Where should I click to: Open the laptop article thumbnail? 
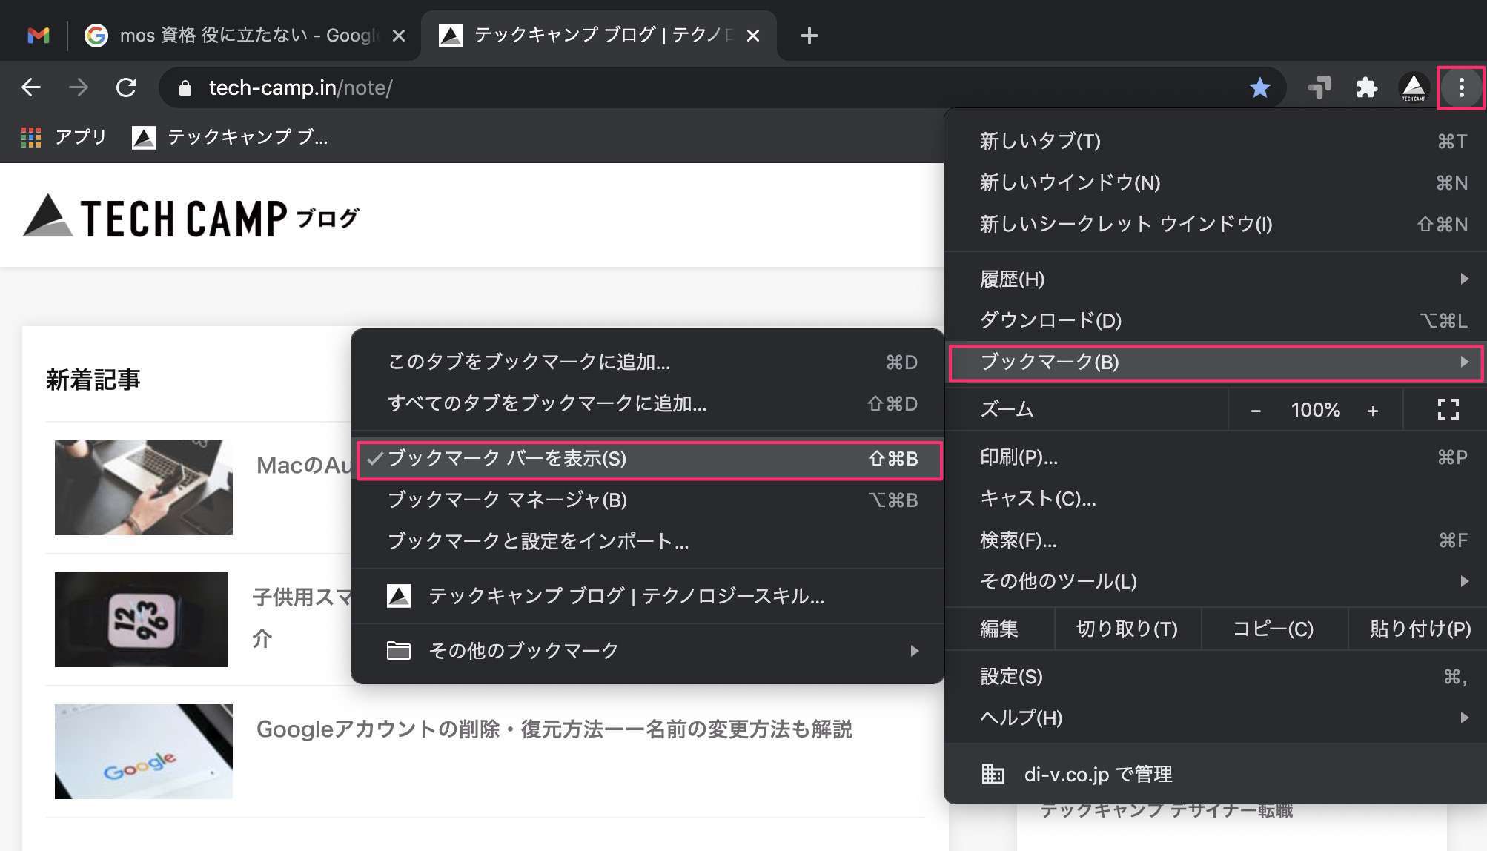144,488
